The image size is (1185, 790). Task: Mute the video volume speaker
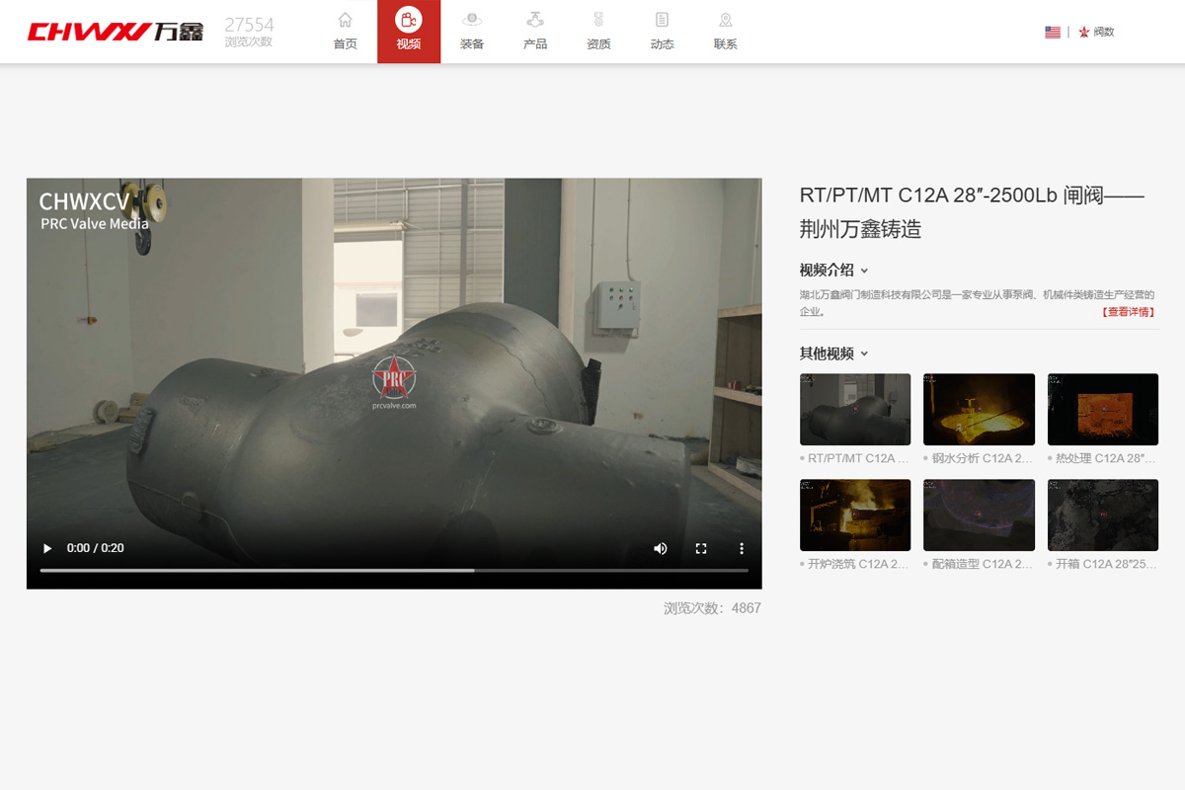(x=661, y=548)
